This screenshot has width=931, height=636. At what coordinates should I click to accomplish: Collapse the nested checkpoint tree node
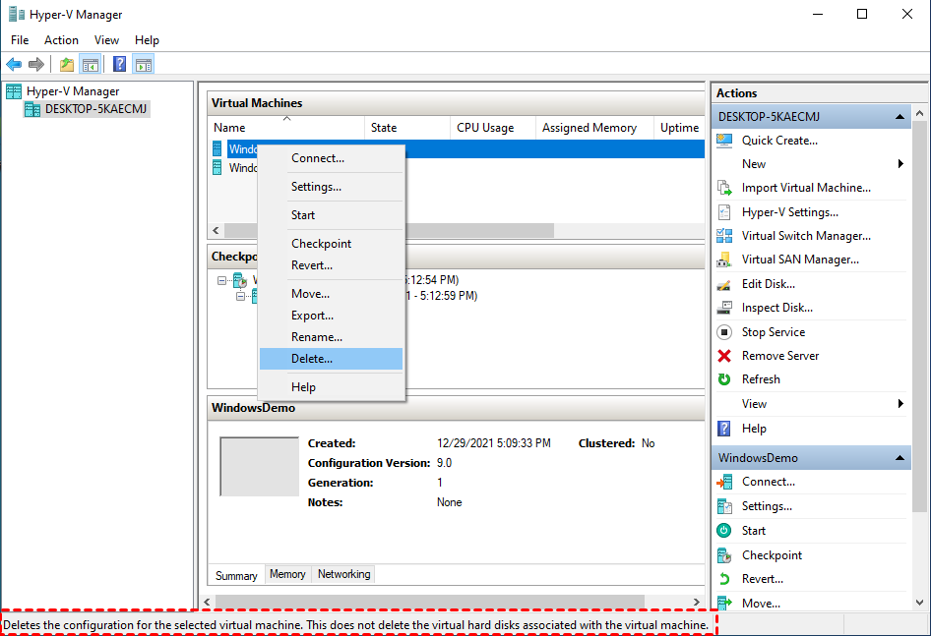[240, 296]
